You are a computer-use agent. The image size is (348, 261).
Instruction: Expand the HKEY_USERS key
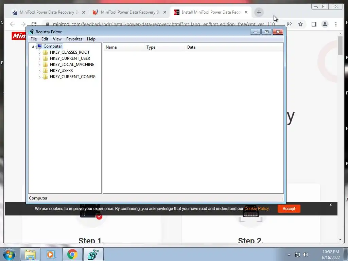click(39, 71)
